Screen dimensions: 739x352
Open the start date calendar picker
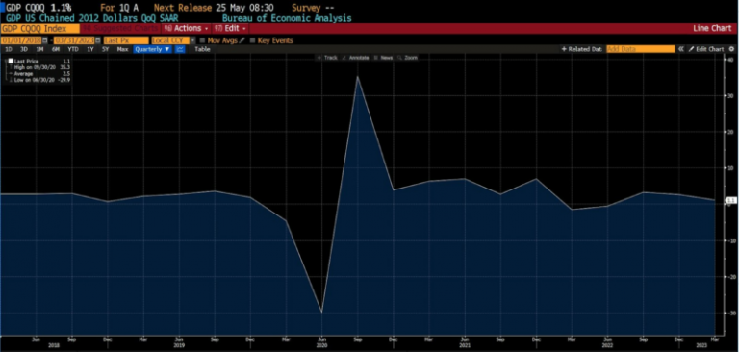[x=45, y=40]
